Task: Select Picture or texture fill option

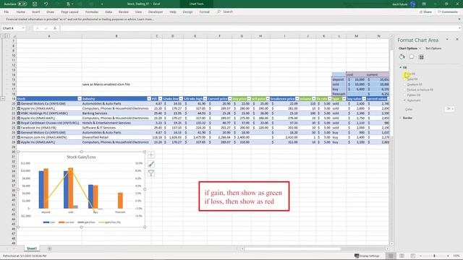Action: click(x=405, y=90)
